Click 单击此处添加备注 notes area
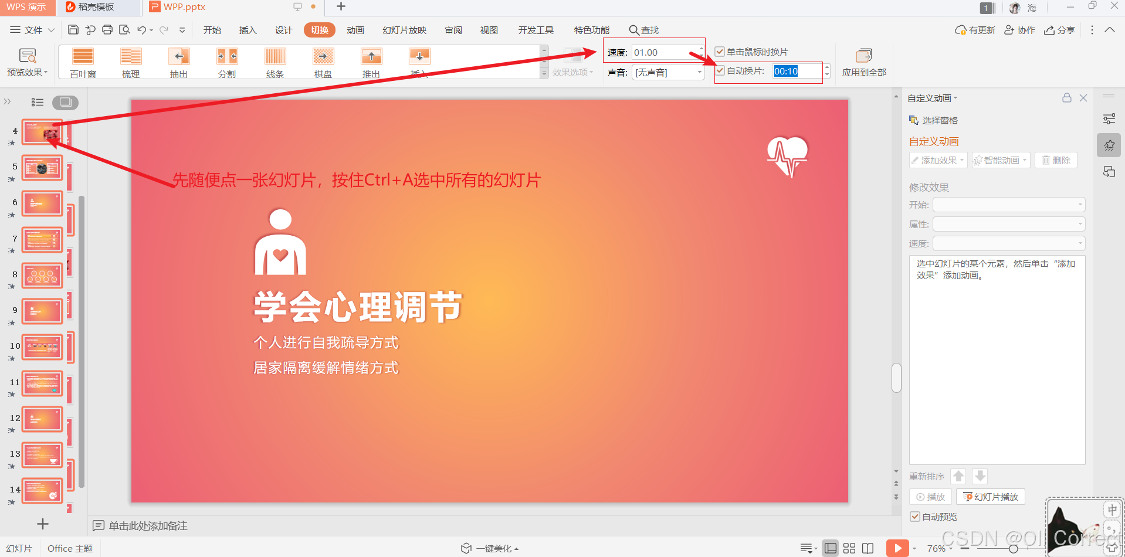 click(148, 526)
